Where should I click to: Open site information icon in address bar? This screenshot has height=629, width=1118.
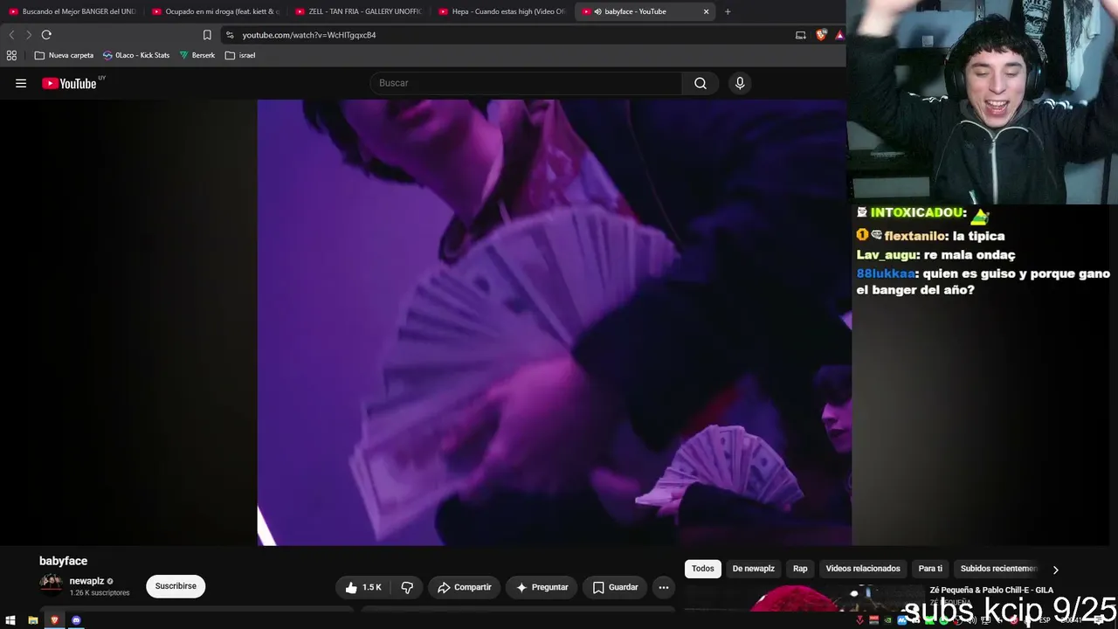click(230, 35)
